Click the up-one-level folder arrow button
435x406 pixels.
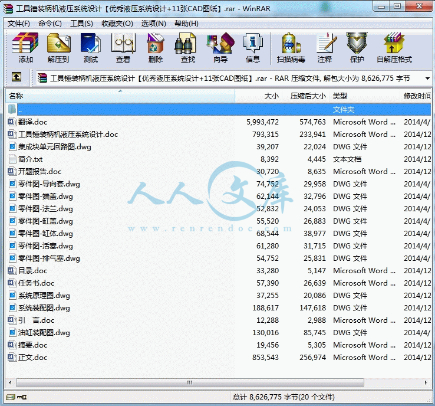point(17,77)
